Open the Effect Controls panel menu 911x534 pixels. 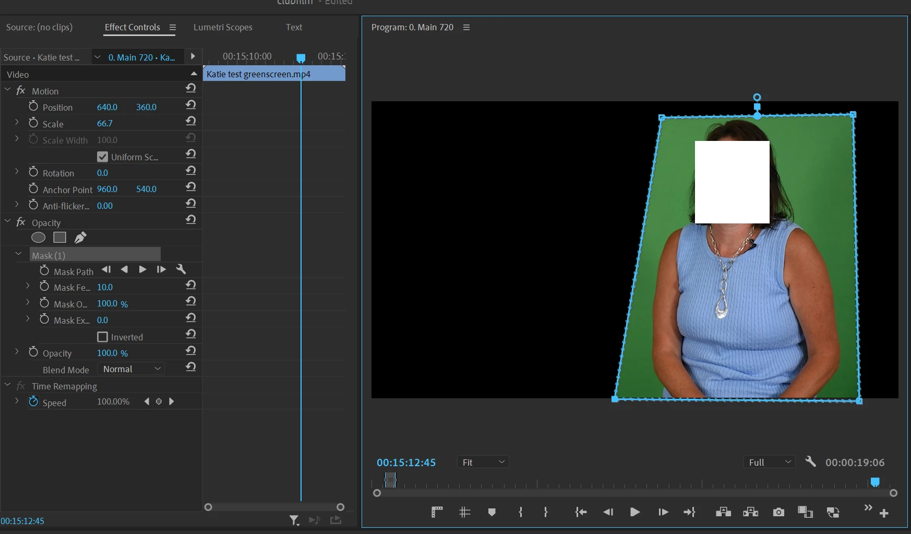(173, 27)
